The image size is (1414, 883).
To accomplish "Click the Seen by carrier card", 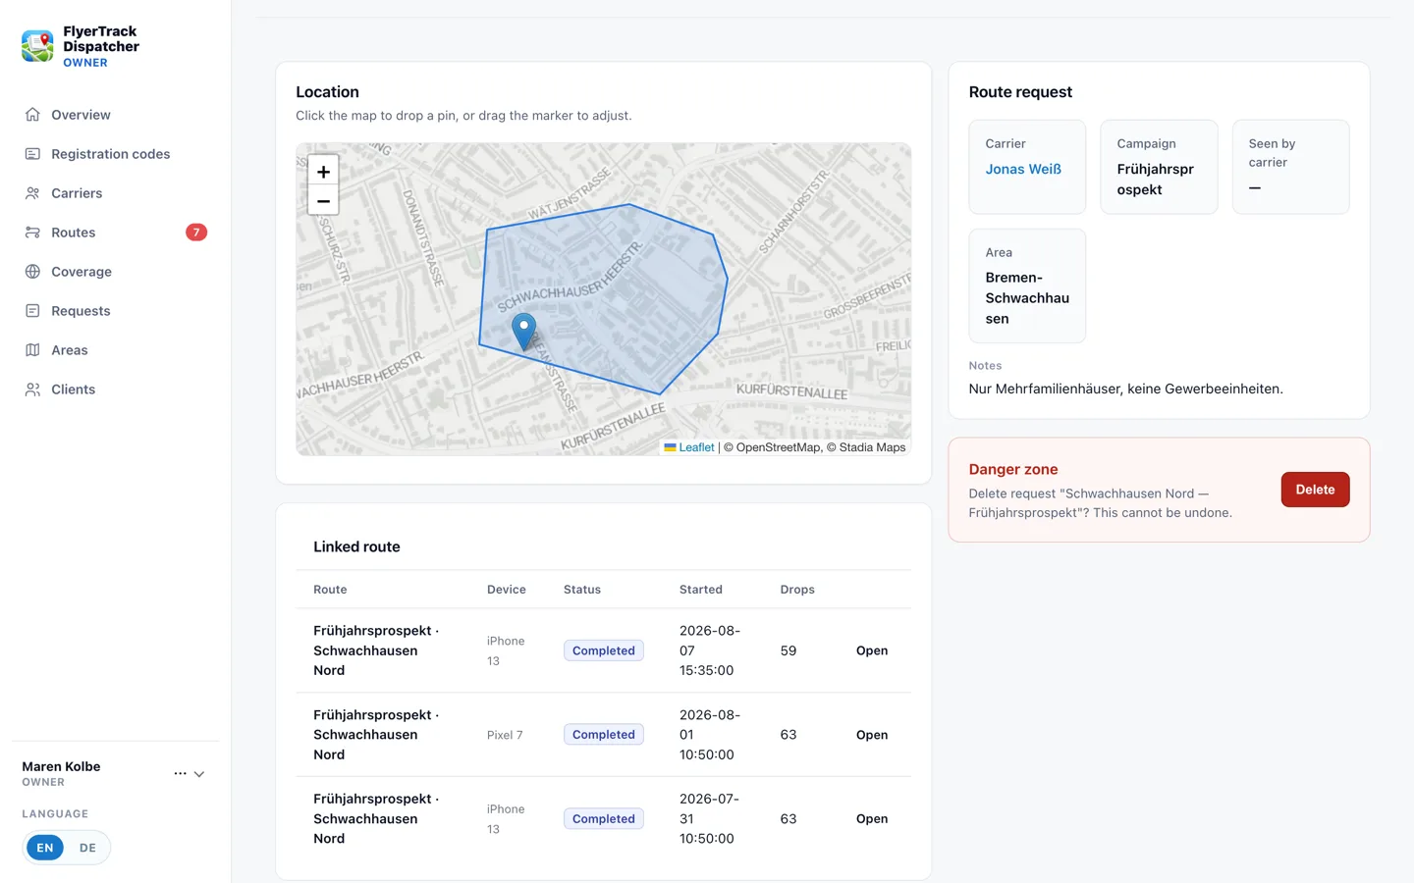I will [x=1290, y=167].
